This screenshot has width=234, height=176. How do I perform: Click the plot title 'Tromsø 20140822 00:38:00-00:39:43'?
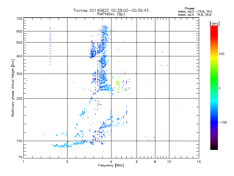tap(111, 10)
